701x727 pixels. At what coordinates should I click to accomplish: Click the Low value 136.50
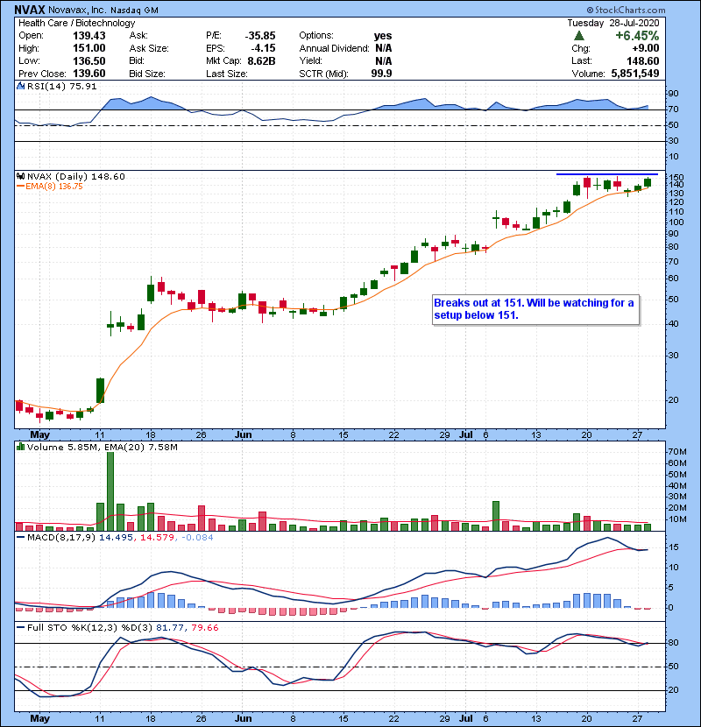coord(89,60)
